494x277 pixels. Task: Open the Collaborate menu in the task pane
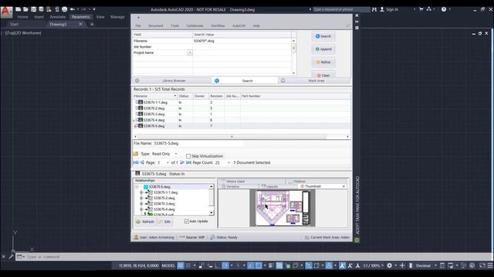coord(195,25)
